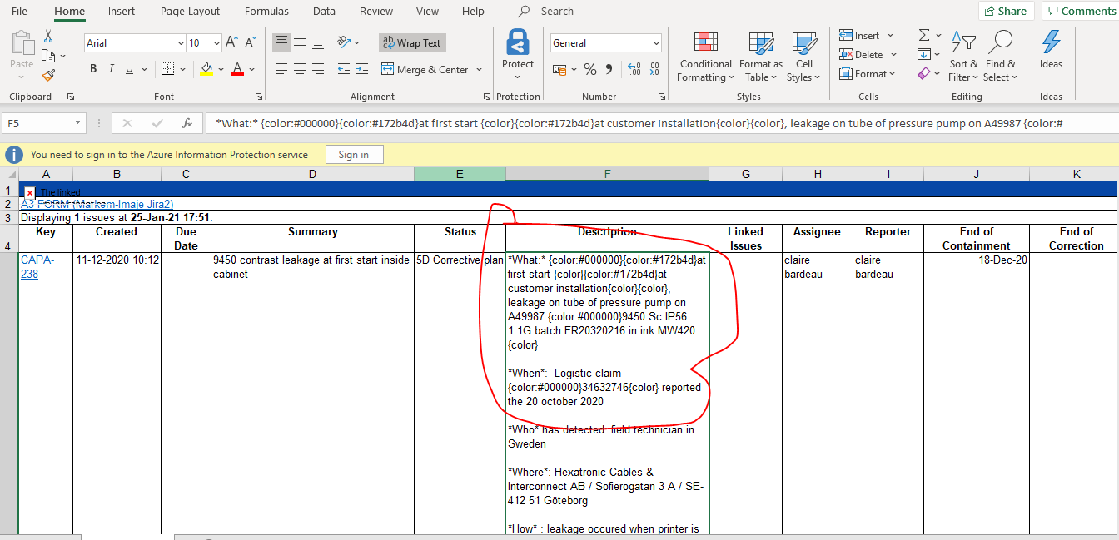
Task: Apply the red font color
Action: point(237,69)
